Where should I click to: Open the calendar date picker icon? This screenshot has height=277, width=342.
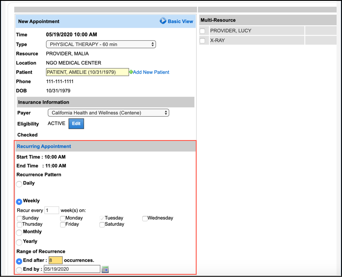coord(105,269)
